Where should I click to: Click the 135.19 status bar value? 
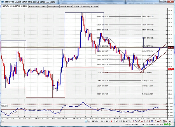point(141,124)
